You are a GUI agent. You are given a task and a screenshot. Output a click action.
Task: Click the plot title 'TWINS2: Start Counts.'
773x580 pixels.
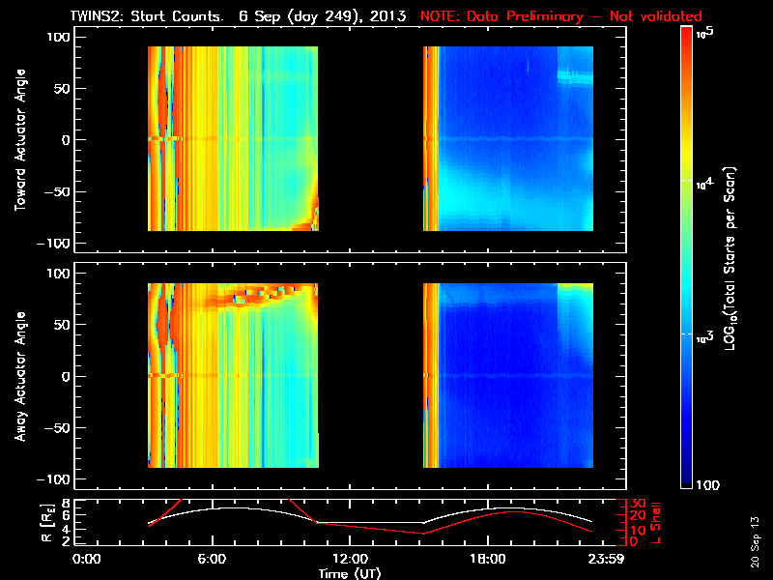pos(147,16)
